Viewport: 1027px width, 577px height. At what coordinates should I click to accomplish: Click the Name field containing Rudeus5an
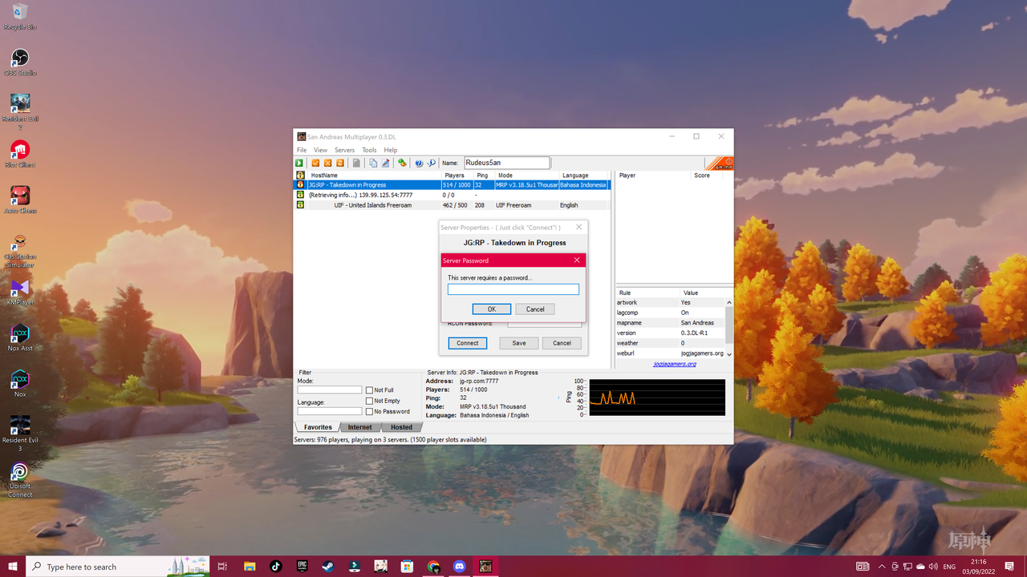click(506, 163)
